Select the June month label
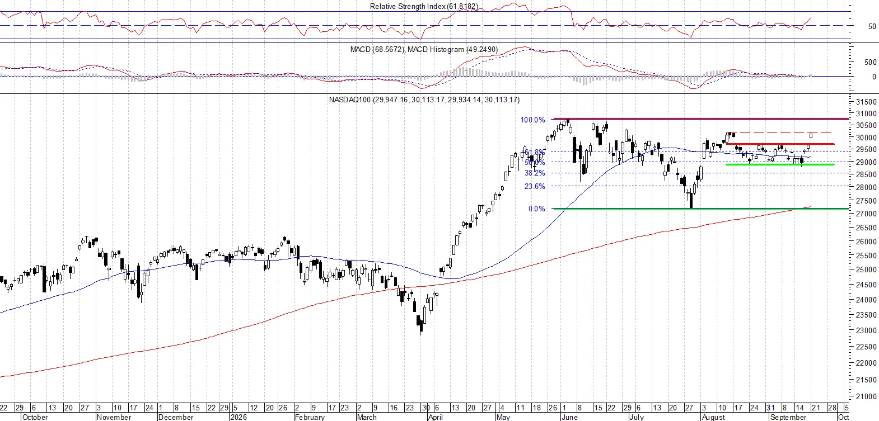 [x=569, y=417]
